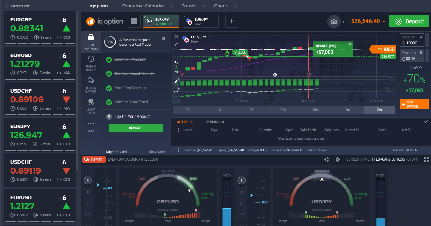This screenshot has height=226, width=431.
Task: Open the account balance $26,546.40 dropdown
Action: point(368,21)
